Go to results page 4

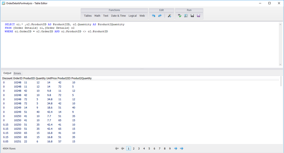[144, 148]
